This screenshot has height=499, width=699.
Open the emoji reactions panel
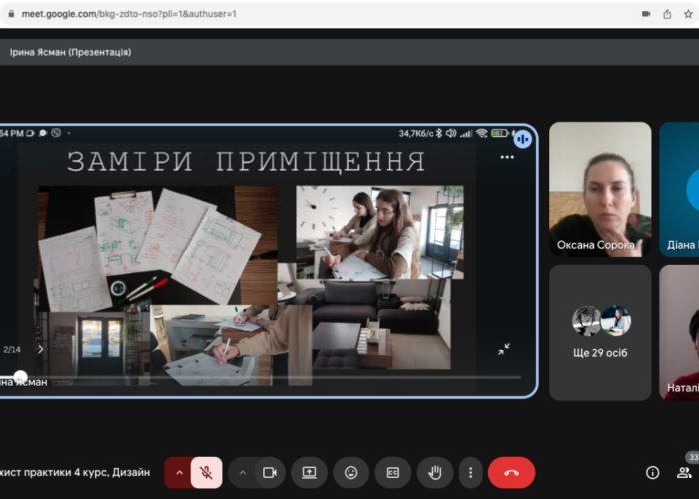350,472
